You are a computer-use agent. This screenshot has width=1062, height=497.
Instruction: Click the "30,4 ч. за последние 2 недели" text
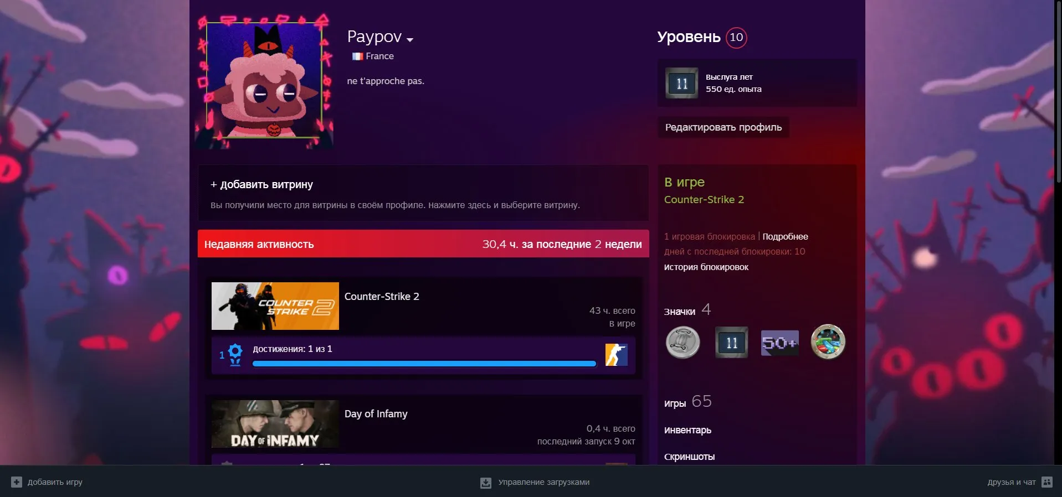(x=562, y=244)
